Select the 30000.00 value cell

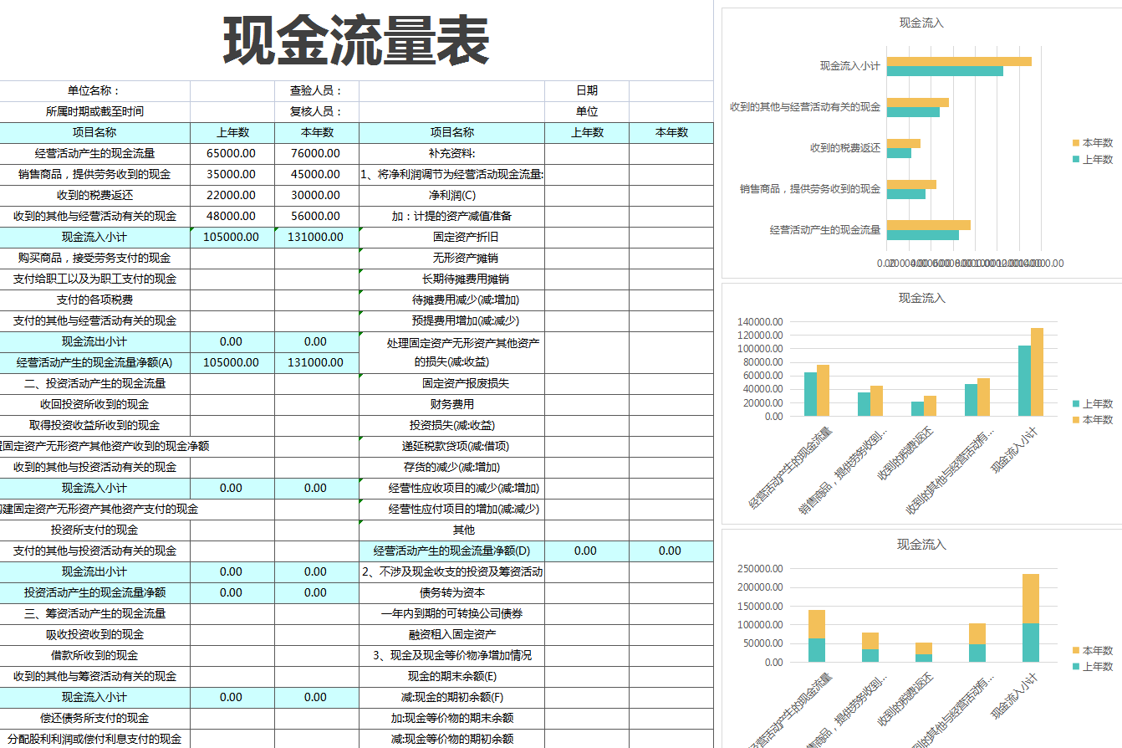[316, 195]
